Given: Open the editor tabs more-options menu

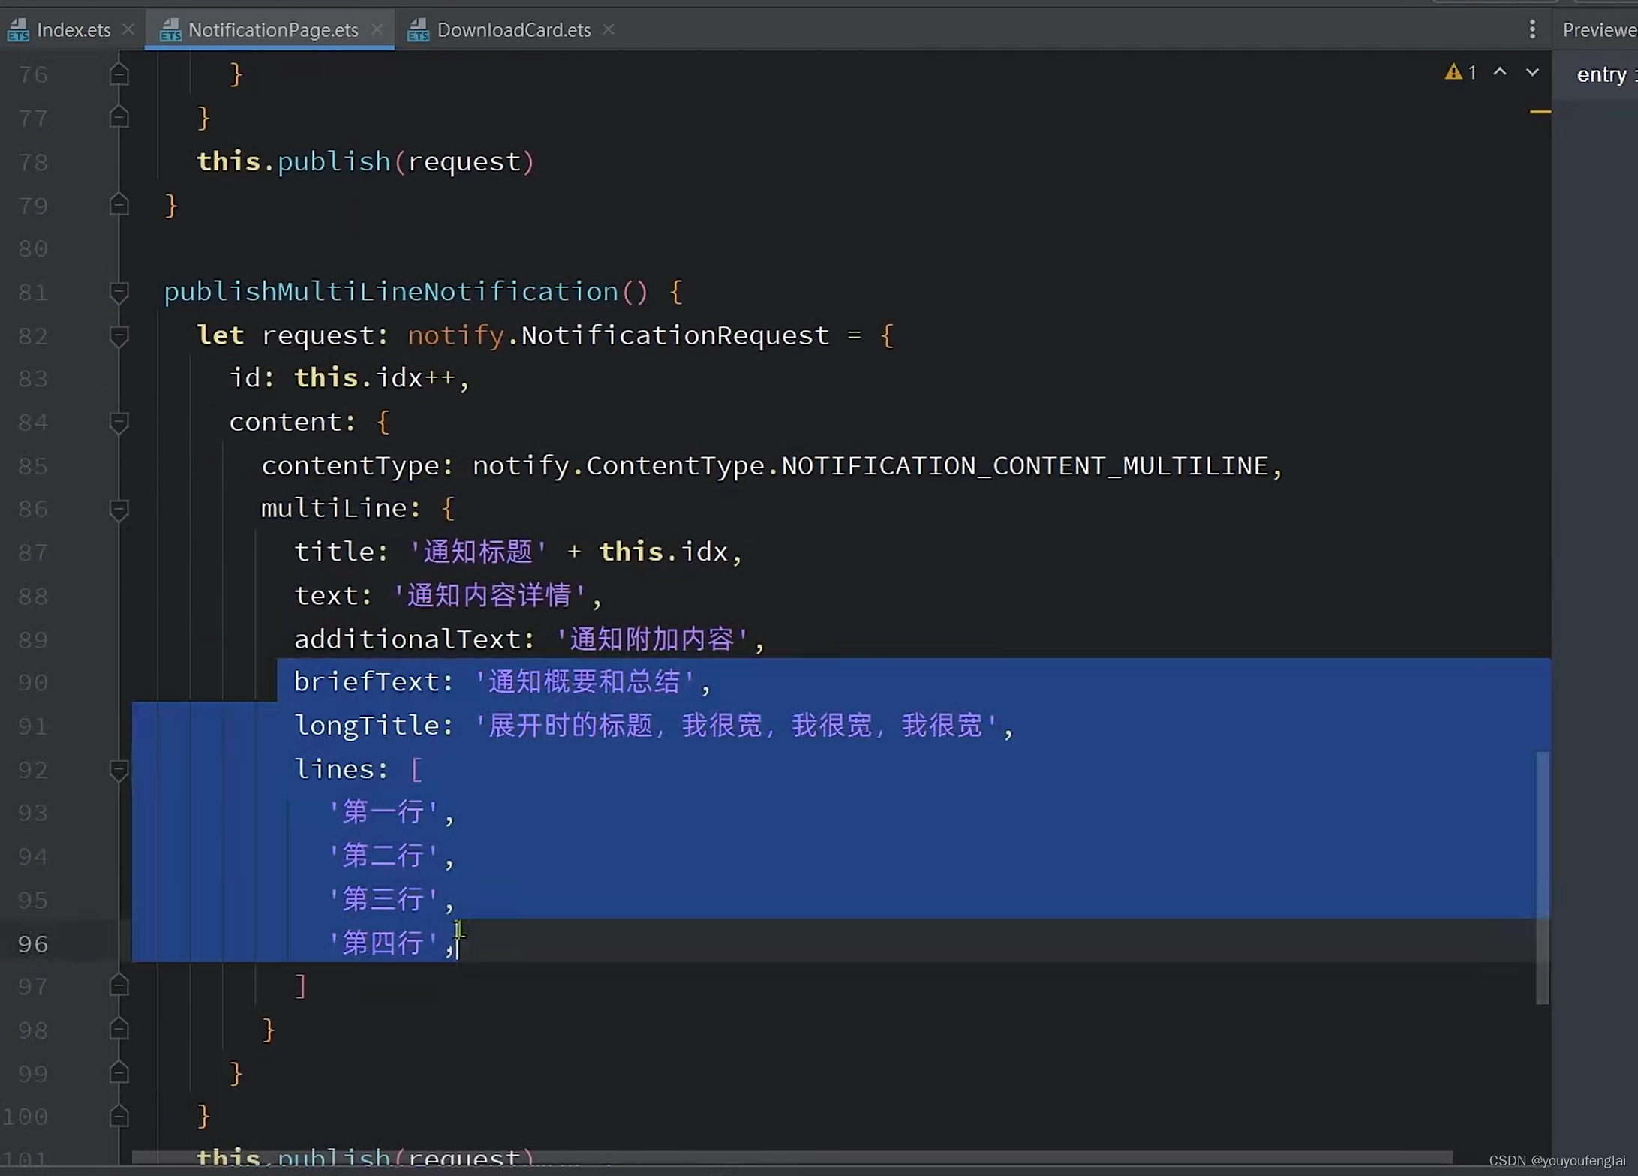Looking at the screenshot, I should click(1532, 29).
